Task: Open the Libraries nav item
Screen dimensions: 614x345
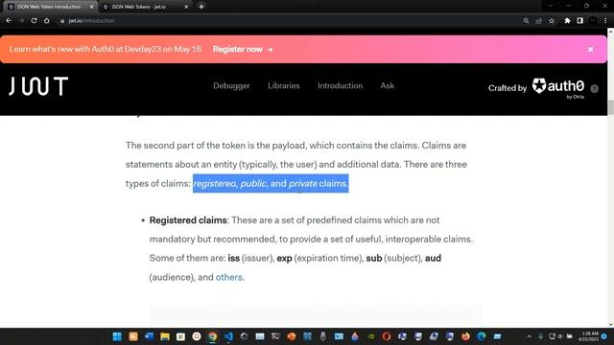Action: pyautogui.click(x=284, y=85)
